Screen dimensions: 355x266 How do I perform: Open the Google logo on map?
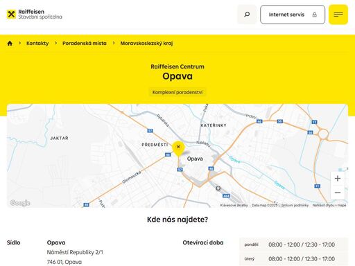(20, 203)
